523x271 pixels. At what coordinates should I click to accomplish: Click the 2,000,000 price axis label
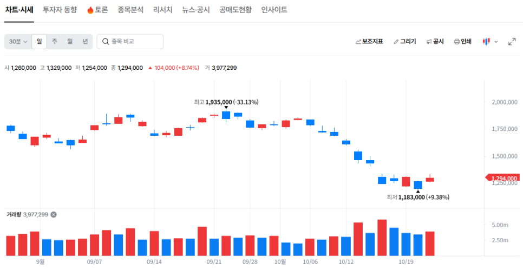(505, 102)
